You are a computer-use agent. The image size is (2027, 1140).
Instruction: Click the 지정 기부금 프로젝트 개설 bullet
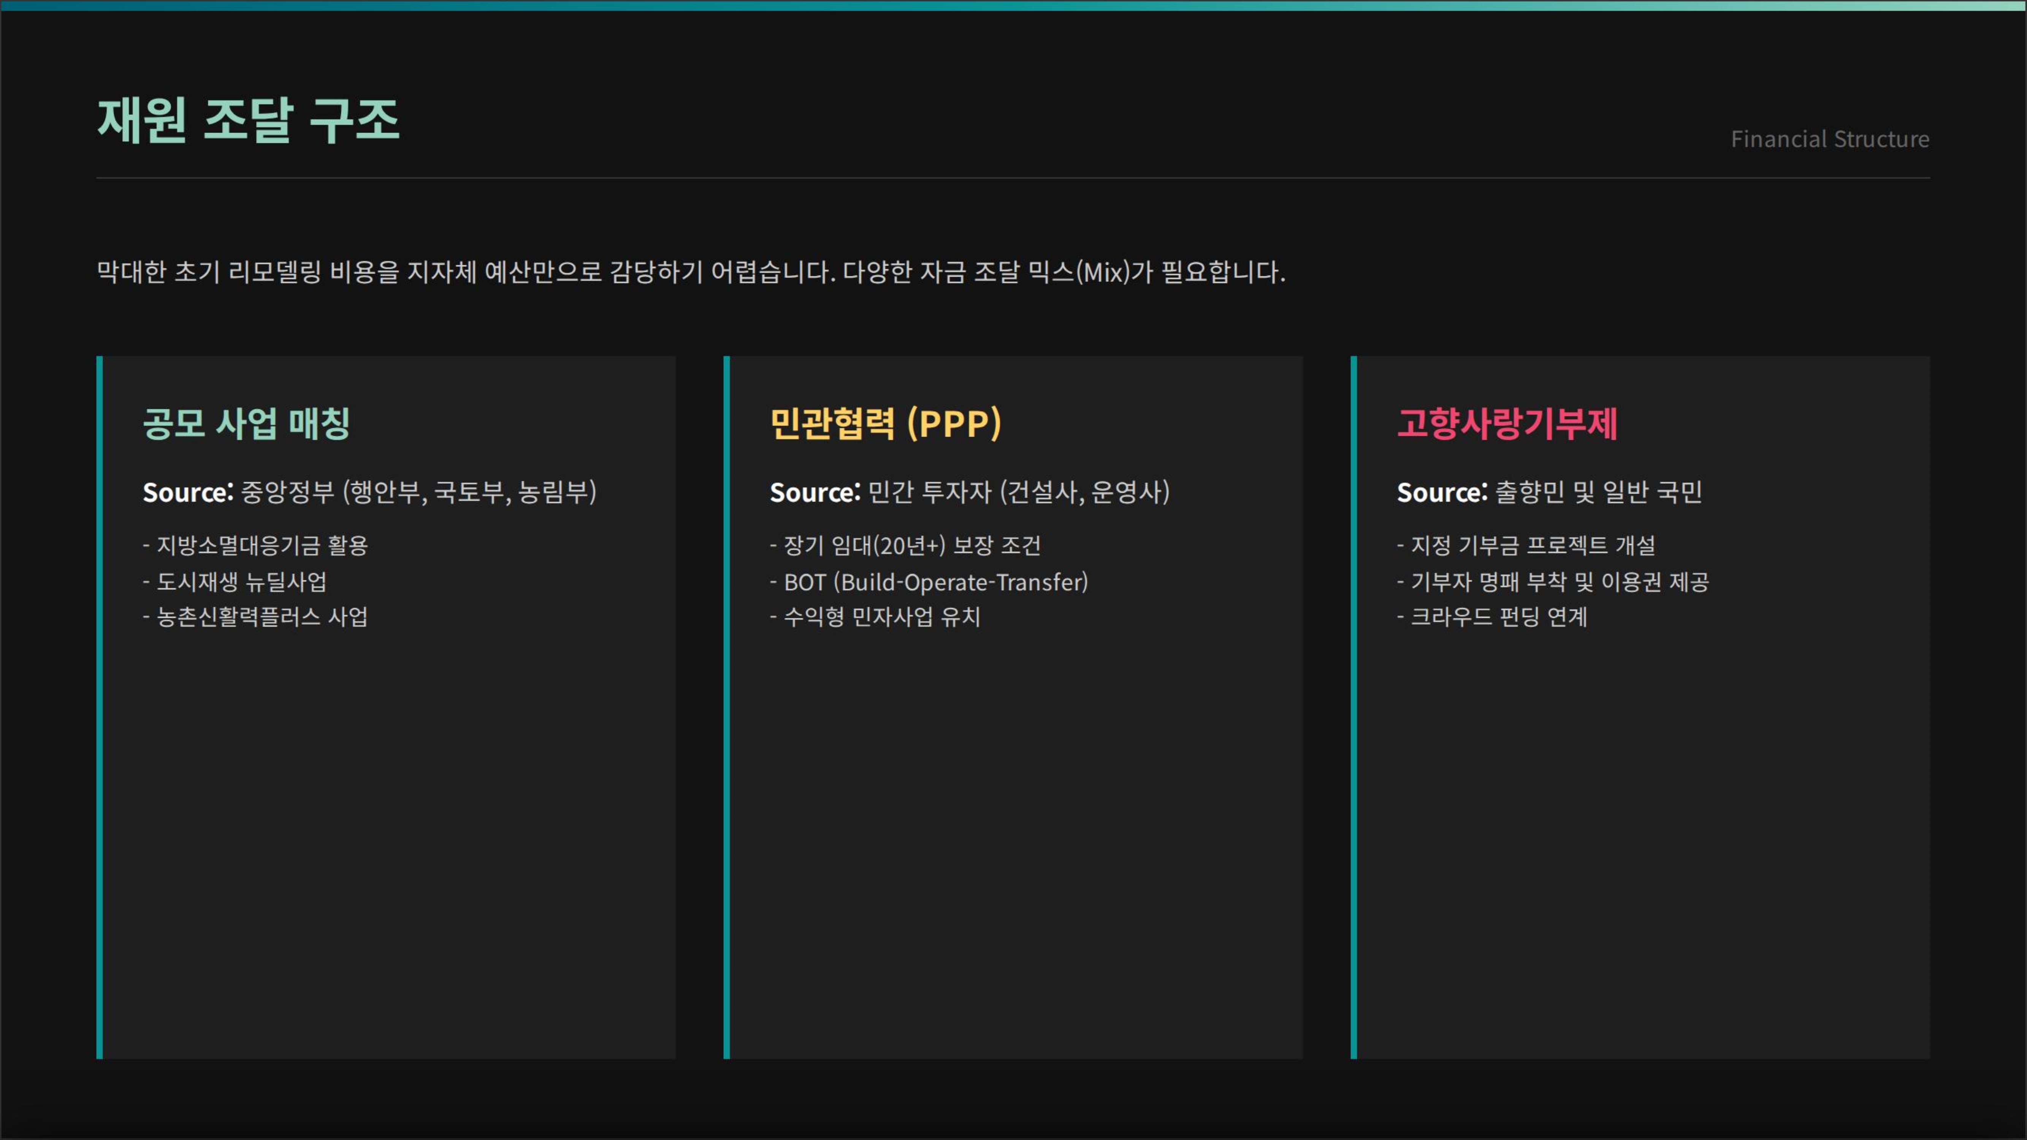click(x=1526, y=545)
